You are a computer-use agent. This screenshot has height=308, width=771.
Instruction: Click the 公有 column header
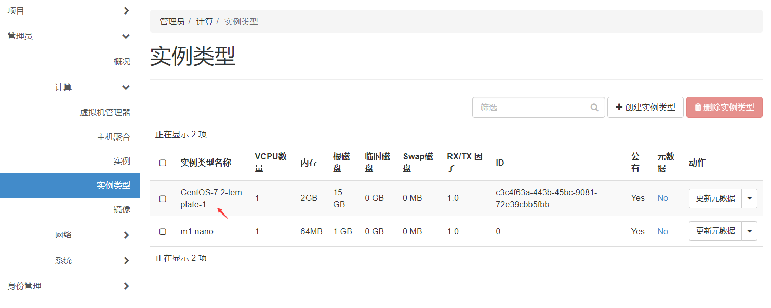click(x=635, y=163)
